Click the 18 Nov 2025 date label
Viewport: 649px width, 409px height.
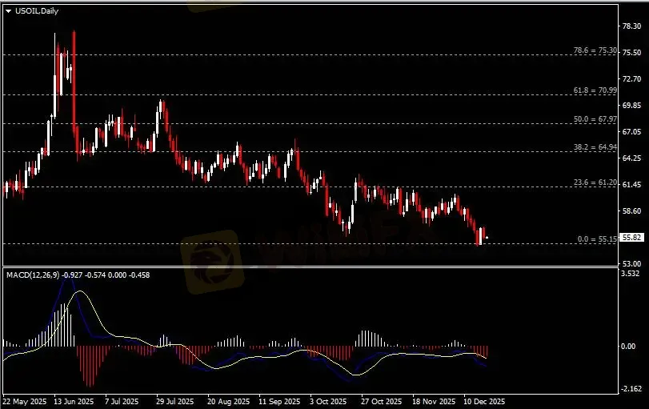[434, 402]
